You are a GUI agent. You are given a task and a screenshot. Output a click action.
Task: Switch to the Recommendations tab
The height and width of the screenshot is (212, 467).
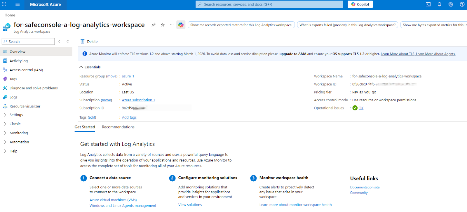pyautogui.click(x=118, y=127)
